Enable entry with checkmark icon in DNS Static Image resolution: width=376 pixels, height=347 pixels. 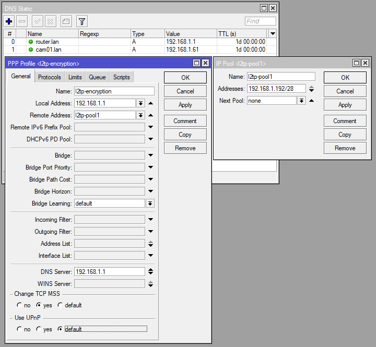click(x=38, y=21)
